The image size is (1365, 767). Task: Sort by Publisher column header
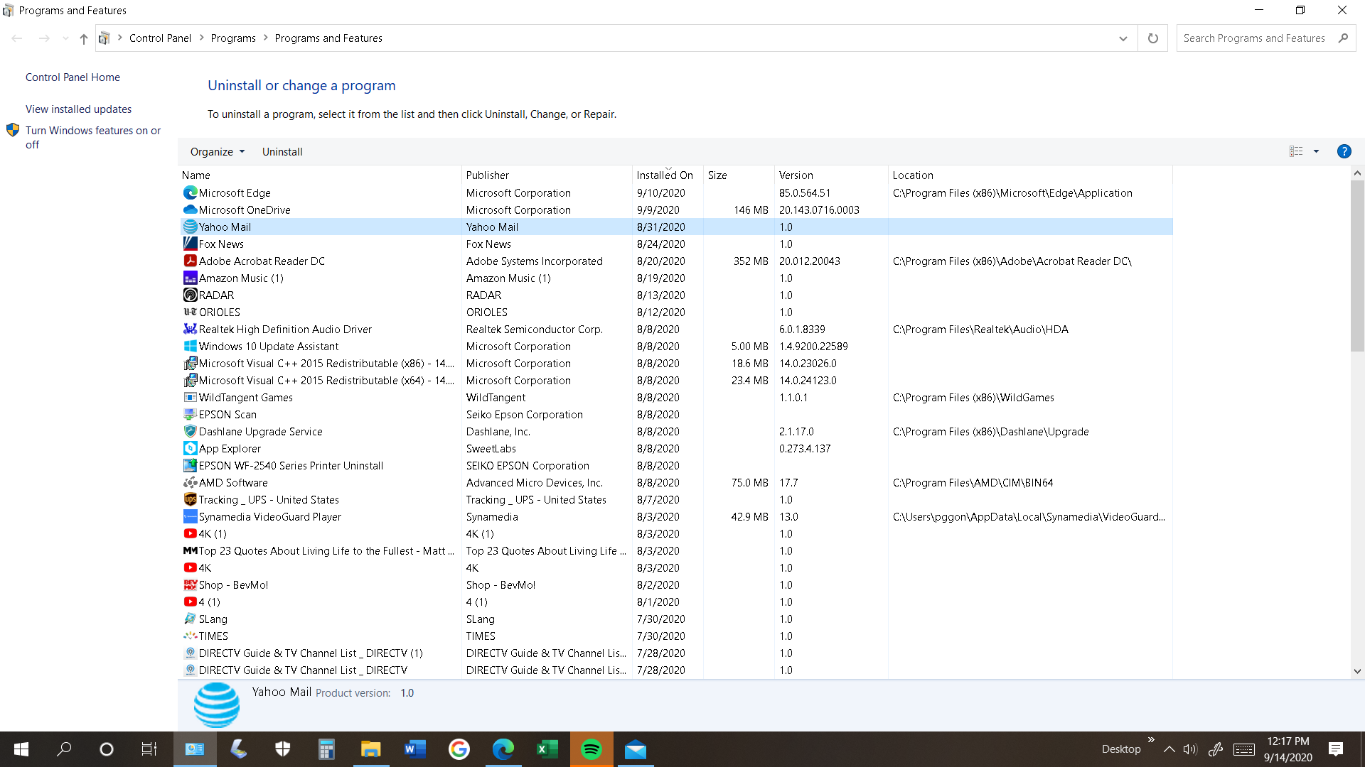pyautogui.click(x=488, y=175)
